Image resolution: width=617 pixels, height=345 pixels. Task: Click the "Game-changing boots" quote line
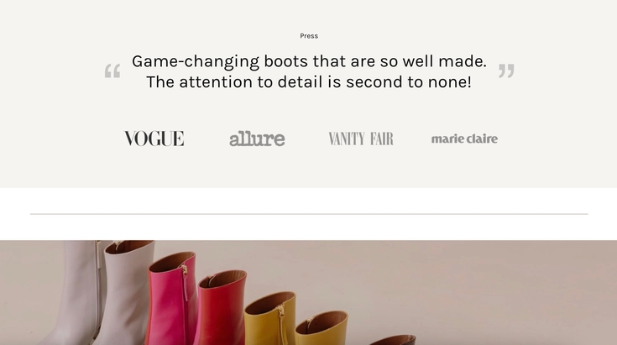[309, 61]
